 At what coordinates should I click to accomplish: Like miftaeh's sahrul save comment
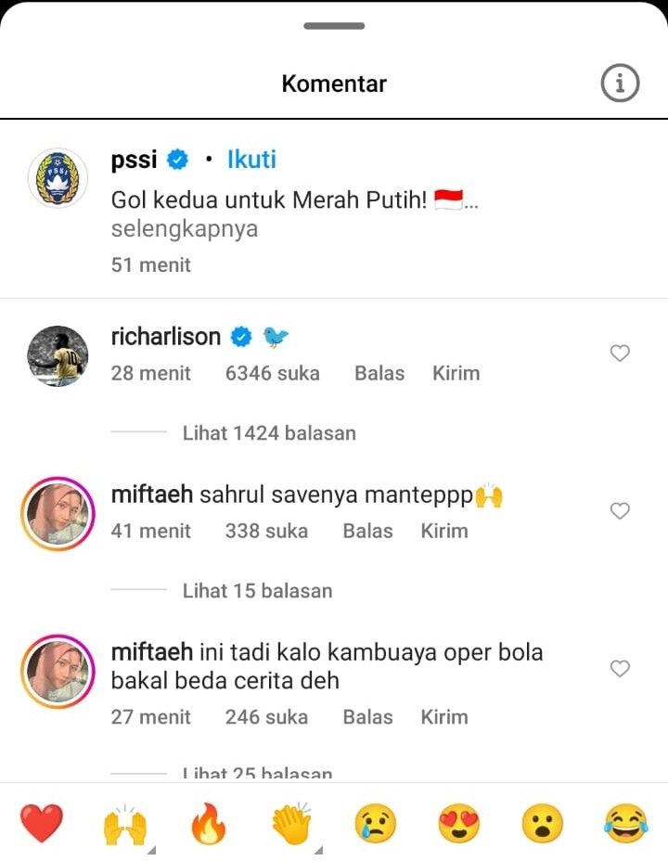click(621, 510)
